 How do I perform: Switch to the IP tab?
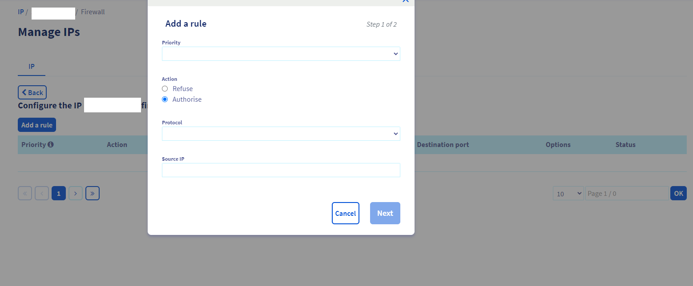(32, 67)
